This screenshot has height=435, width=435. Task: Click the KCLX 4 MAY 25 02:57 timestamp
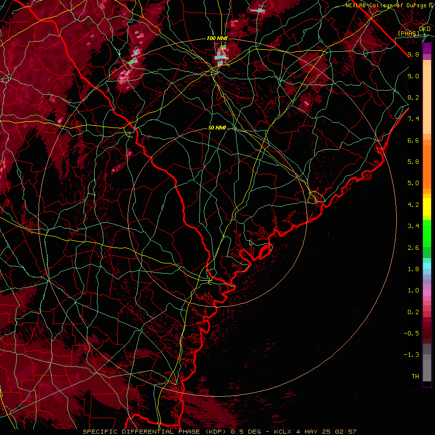pyautogui.click(x=315, y=432)
